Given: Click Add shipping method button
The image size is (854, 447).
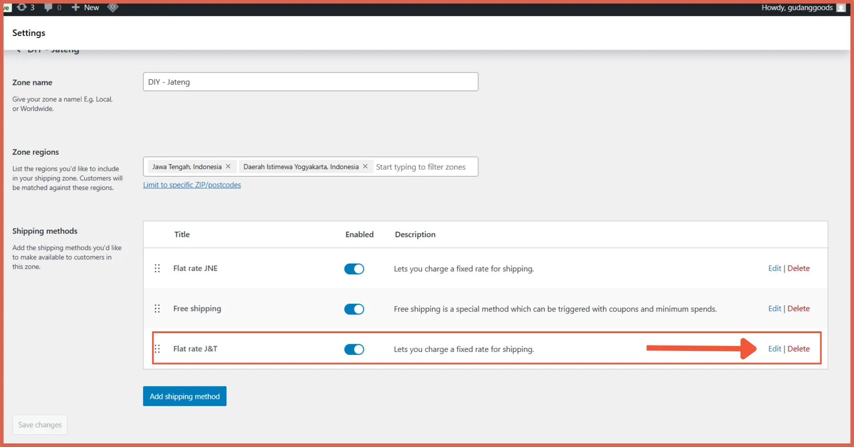Looking at the screenshot, I should point(185,396).
